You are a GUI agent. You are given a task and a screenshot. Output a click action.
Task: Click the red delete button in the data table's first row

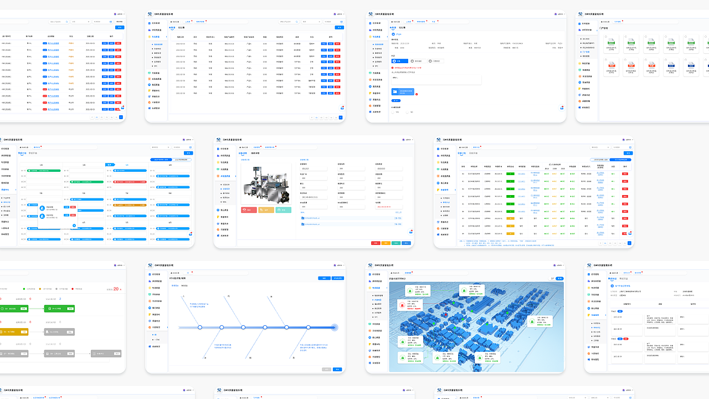click(337, 44)
